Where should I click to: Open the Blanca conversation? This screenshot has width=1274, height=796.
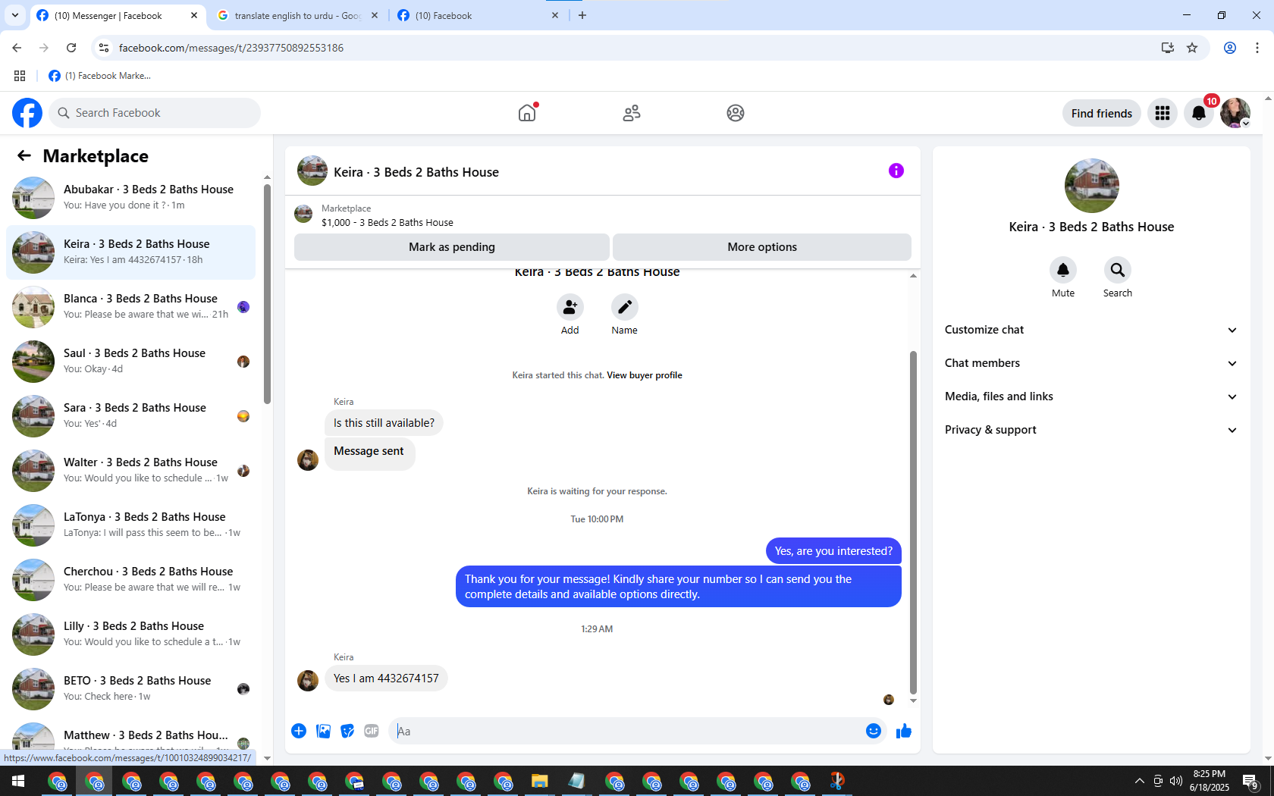[130, 306]
